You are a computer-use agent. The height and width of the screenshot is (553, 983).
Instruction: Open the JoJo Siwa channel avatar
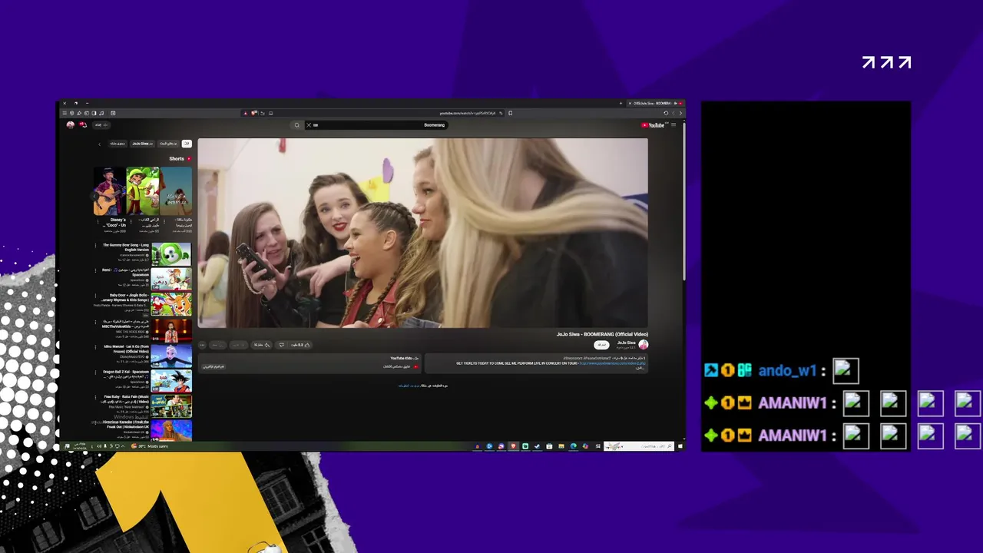coord(644,345)
